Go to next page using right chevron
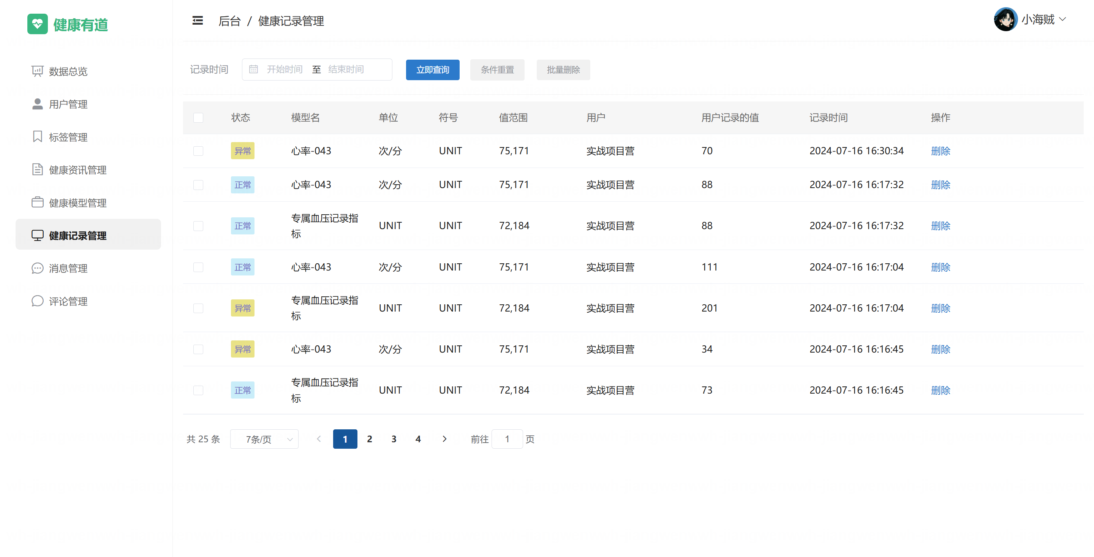 [445, 439]
